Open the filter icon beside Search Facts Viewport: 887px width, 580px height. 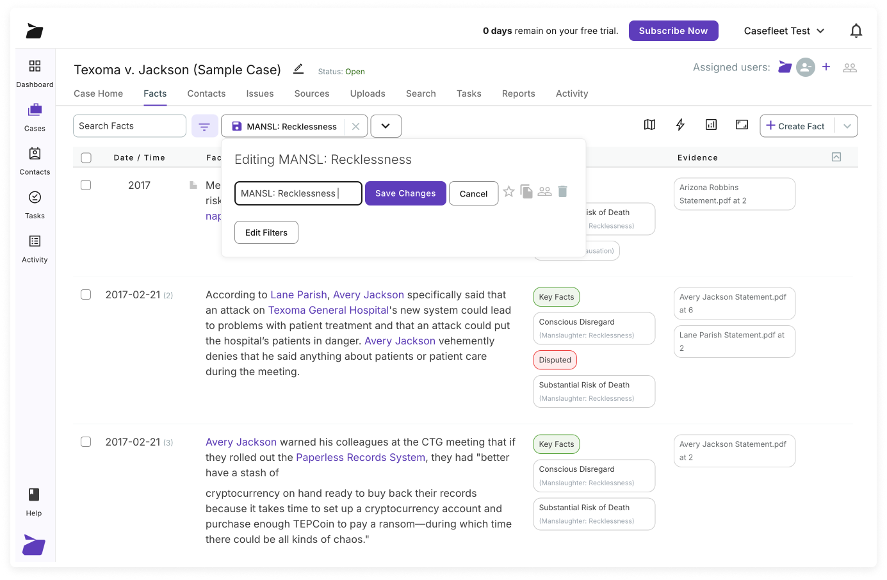click(x=204, y=125)
